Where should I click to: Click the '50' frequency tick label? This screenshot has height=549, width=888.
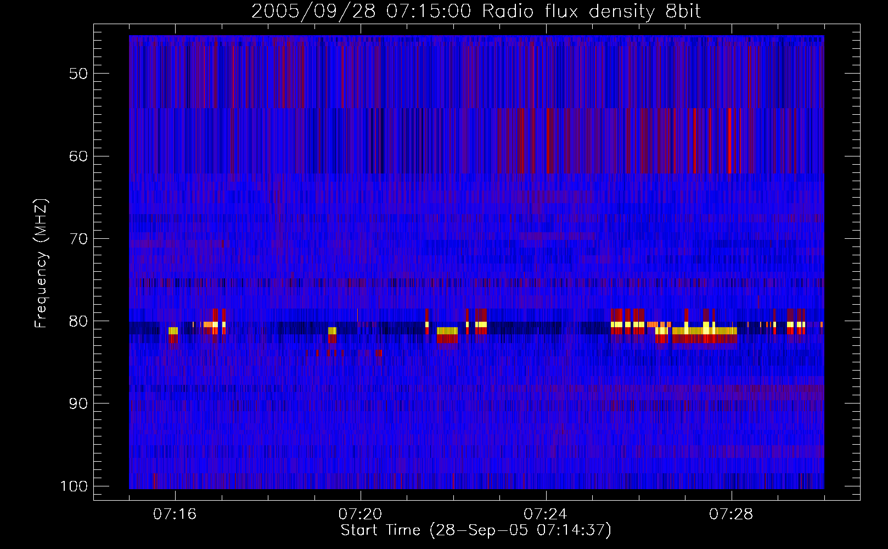click(x=78, y=74)
